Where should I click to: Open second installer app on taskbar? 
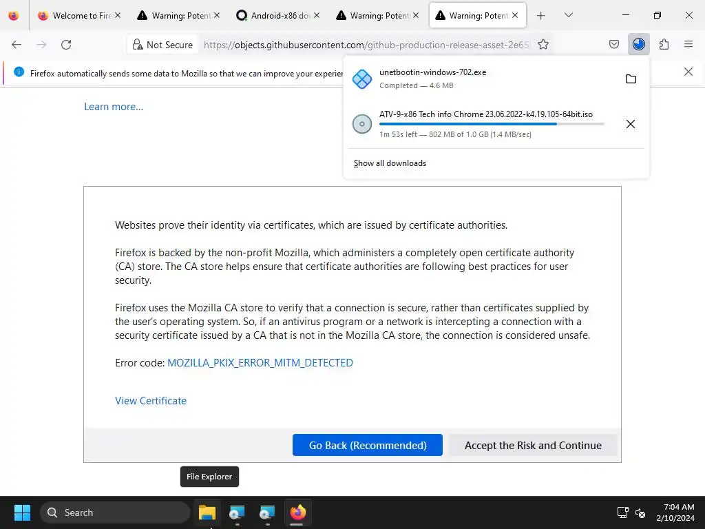click(x=267, y=512)
